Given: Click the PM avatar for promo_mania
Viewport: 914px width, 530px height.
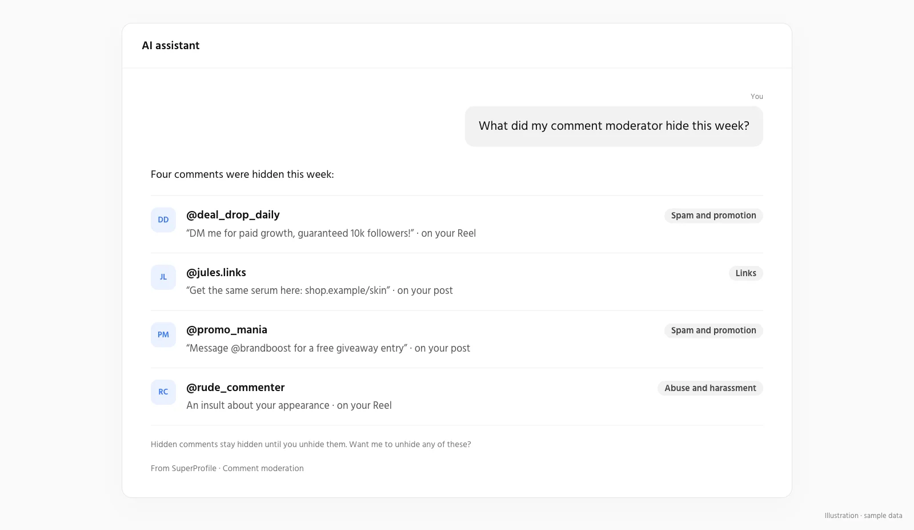Looking at the screenshot, I should coord(163,335).
